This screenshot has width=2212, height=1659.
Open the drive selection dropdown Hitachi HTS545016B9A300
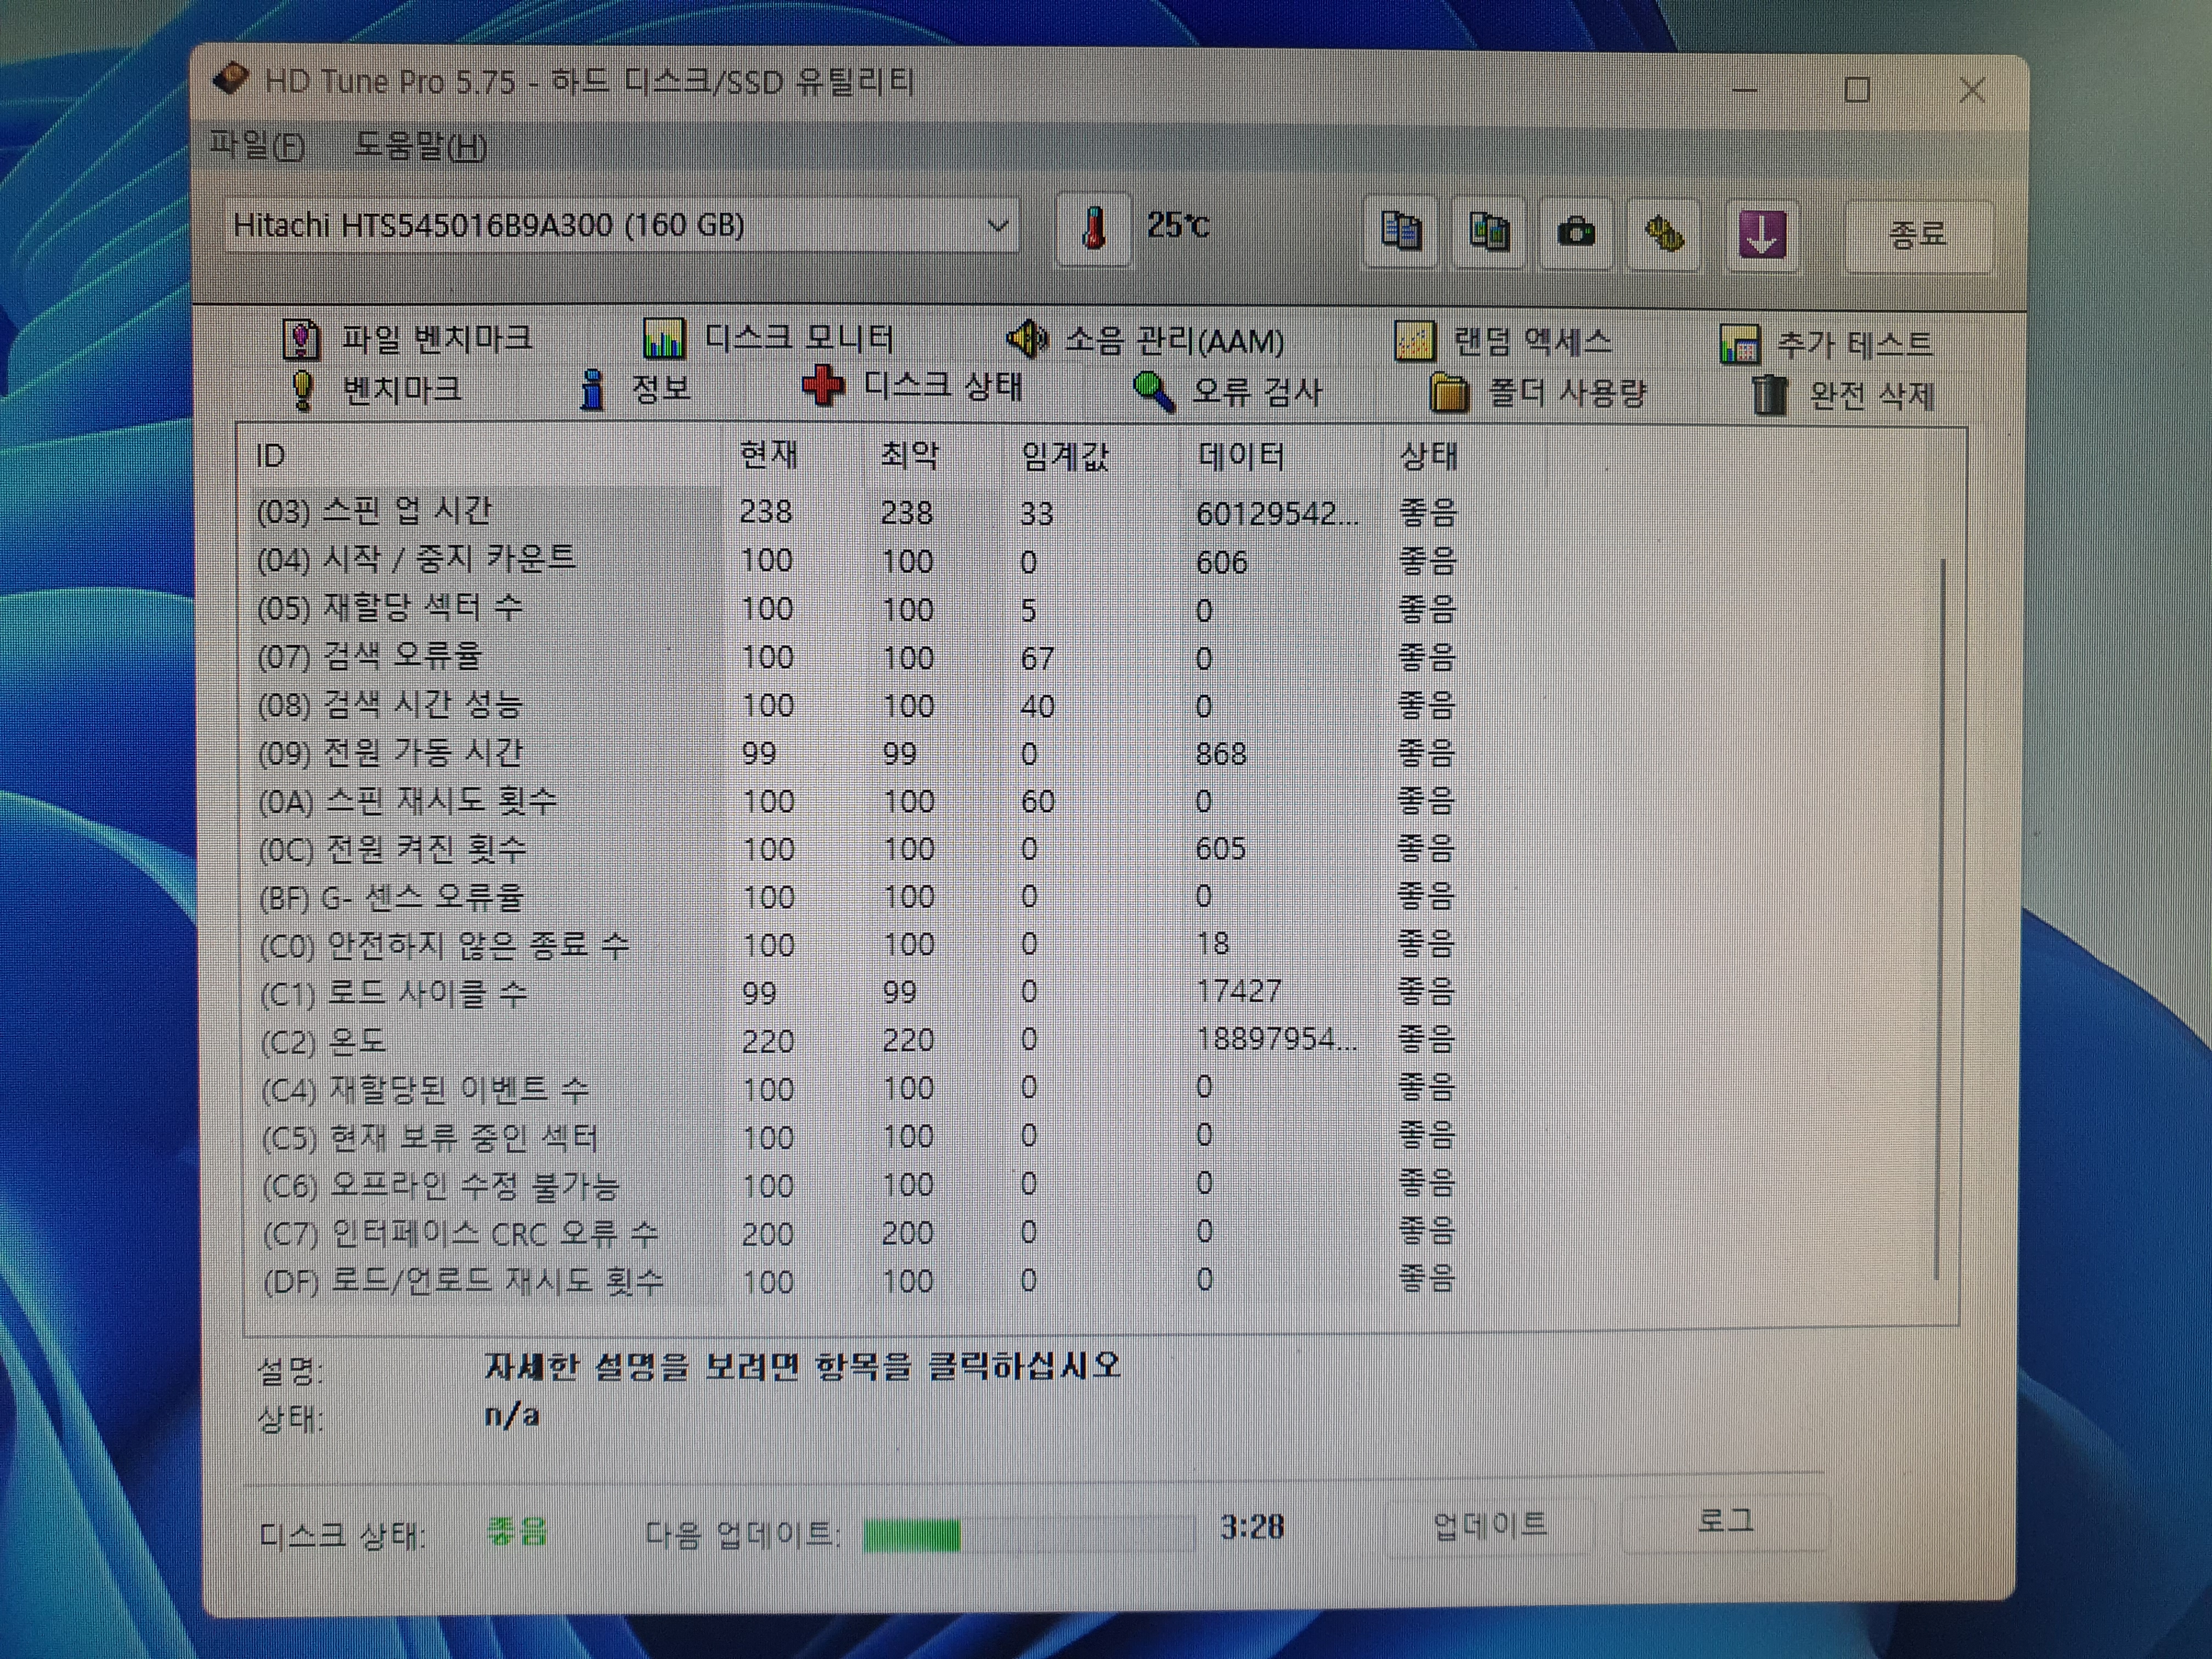(622, 226)
